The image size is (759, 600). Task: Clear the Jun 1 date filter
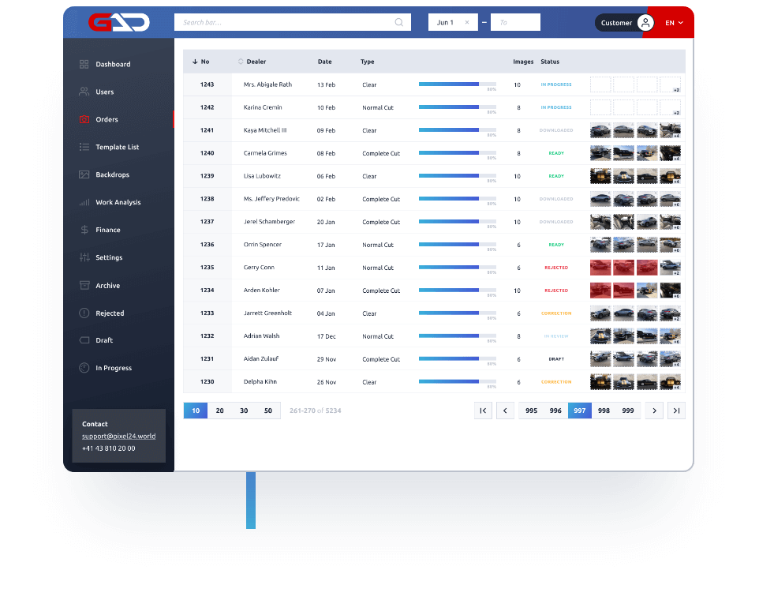click(467, 22)
